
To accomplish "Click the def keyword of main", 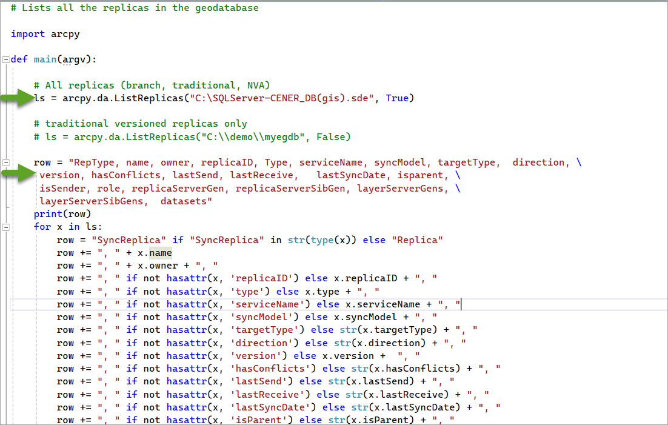I will tap(19, 59).
